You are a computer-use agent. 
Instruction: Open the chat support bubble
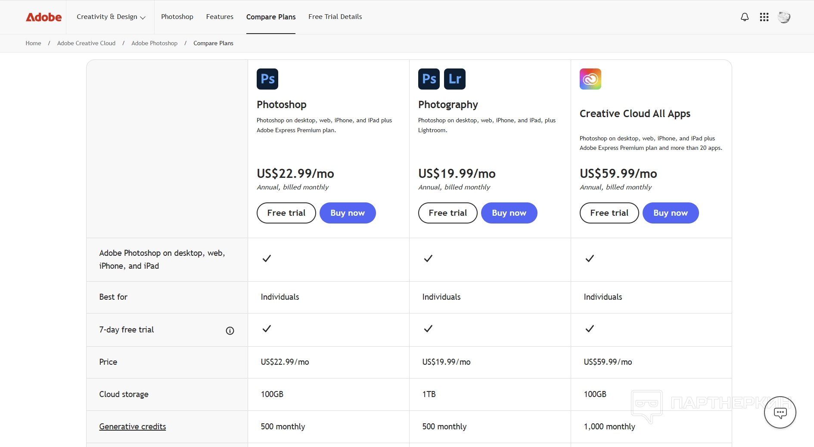(x=780, y=413)
